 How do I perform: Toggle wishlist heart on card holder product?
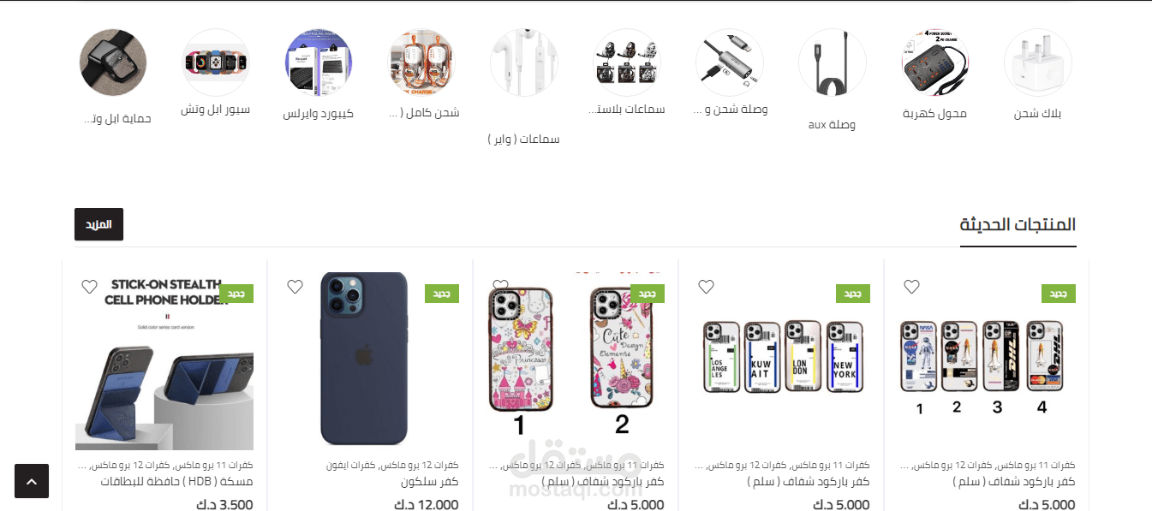tap(89, 287)
